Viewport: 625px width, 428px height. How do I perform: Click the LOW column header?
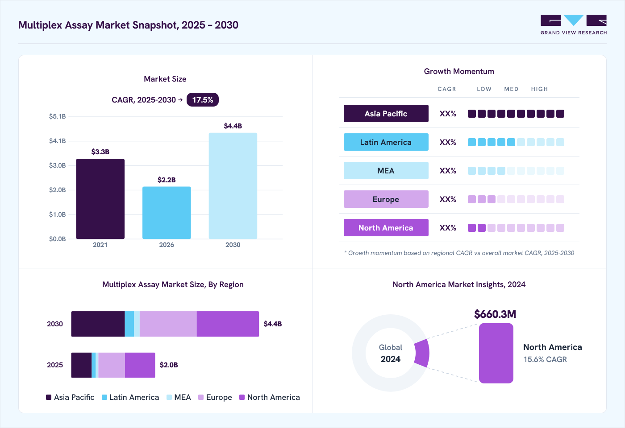click(x=484, y=89)
